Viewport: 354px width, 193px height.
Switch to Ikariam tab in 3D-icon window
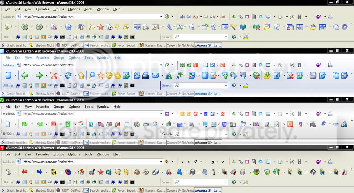point(152,190)
